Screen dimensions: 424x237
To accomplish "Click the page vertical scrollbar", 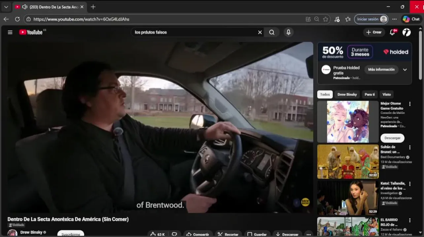I will (420, 55).
